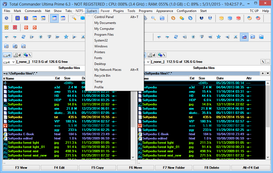
Task: Select drive d button in left panel
Action: [17, 55]
